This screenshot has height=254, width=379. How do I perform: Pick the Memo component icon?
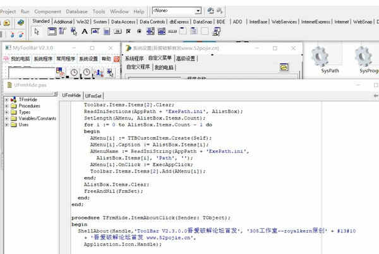click(x=106, y=32)
